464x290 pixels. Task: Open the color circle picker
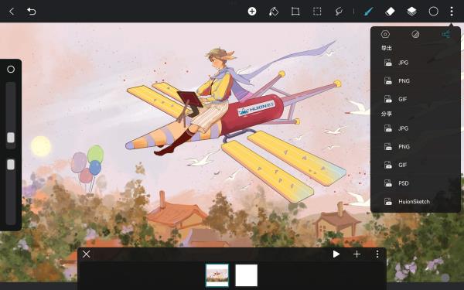434,12
